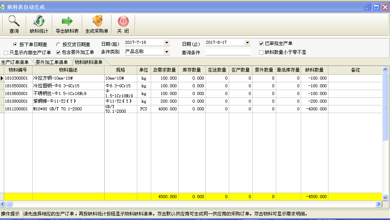
Task: Enable 只显示内部生产订单 checkbox
Action: coord(6,52)
